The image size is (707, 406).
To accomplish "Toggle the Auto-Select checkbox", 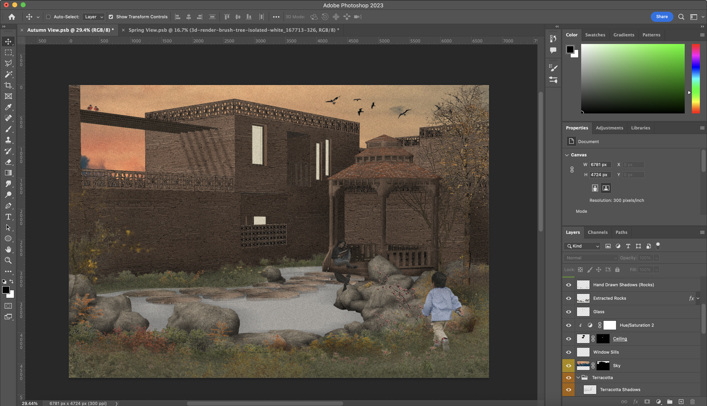I will [x=48, y=17].
